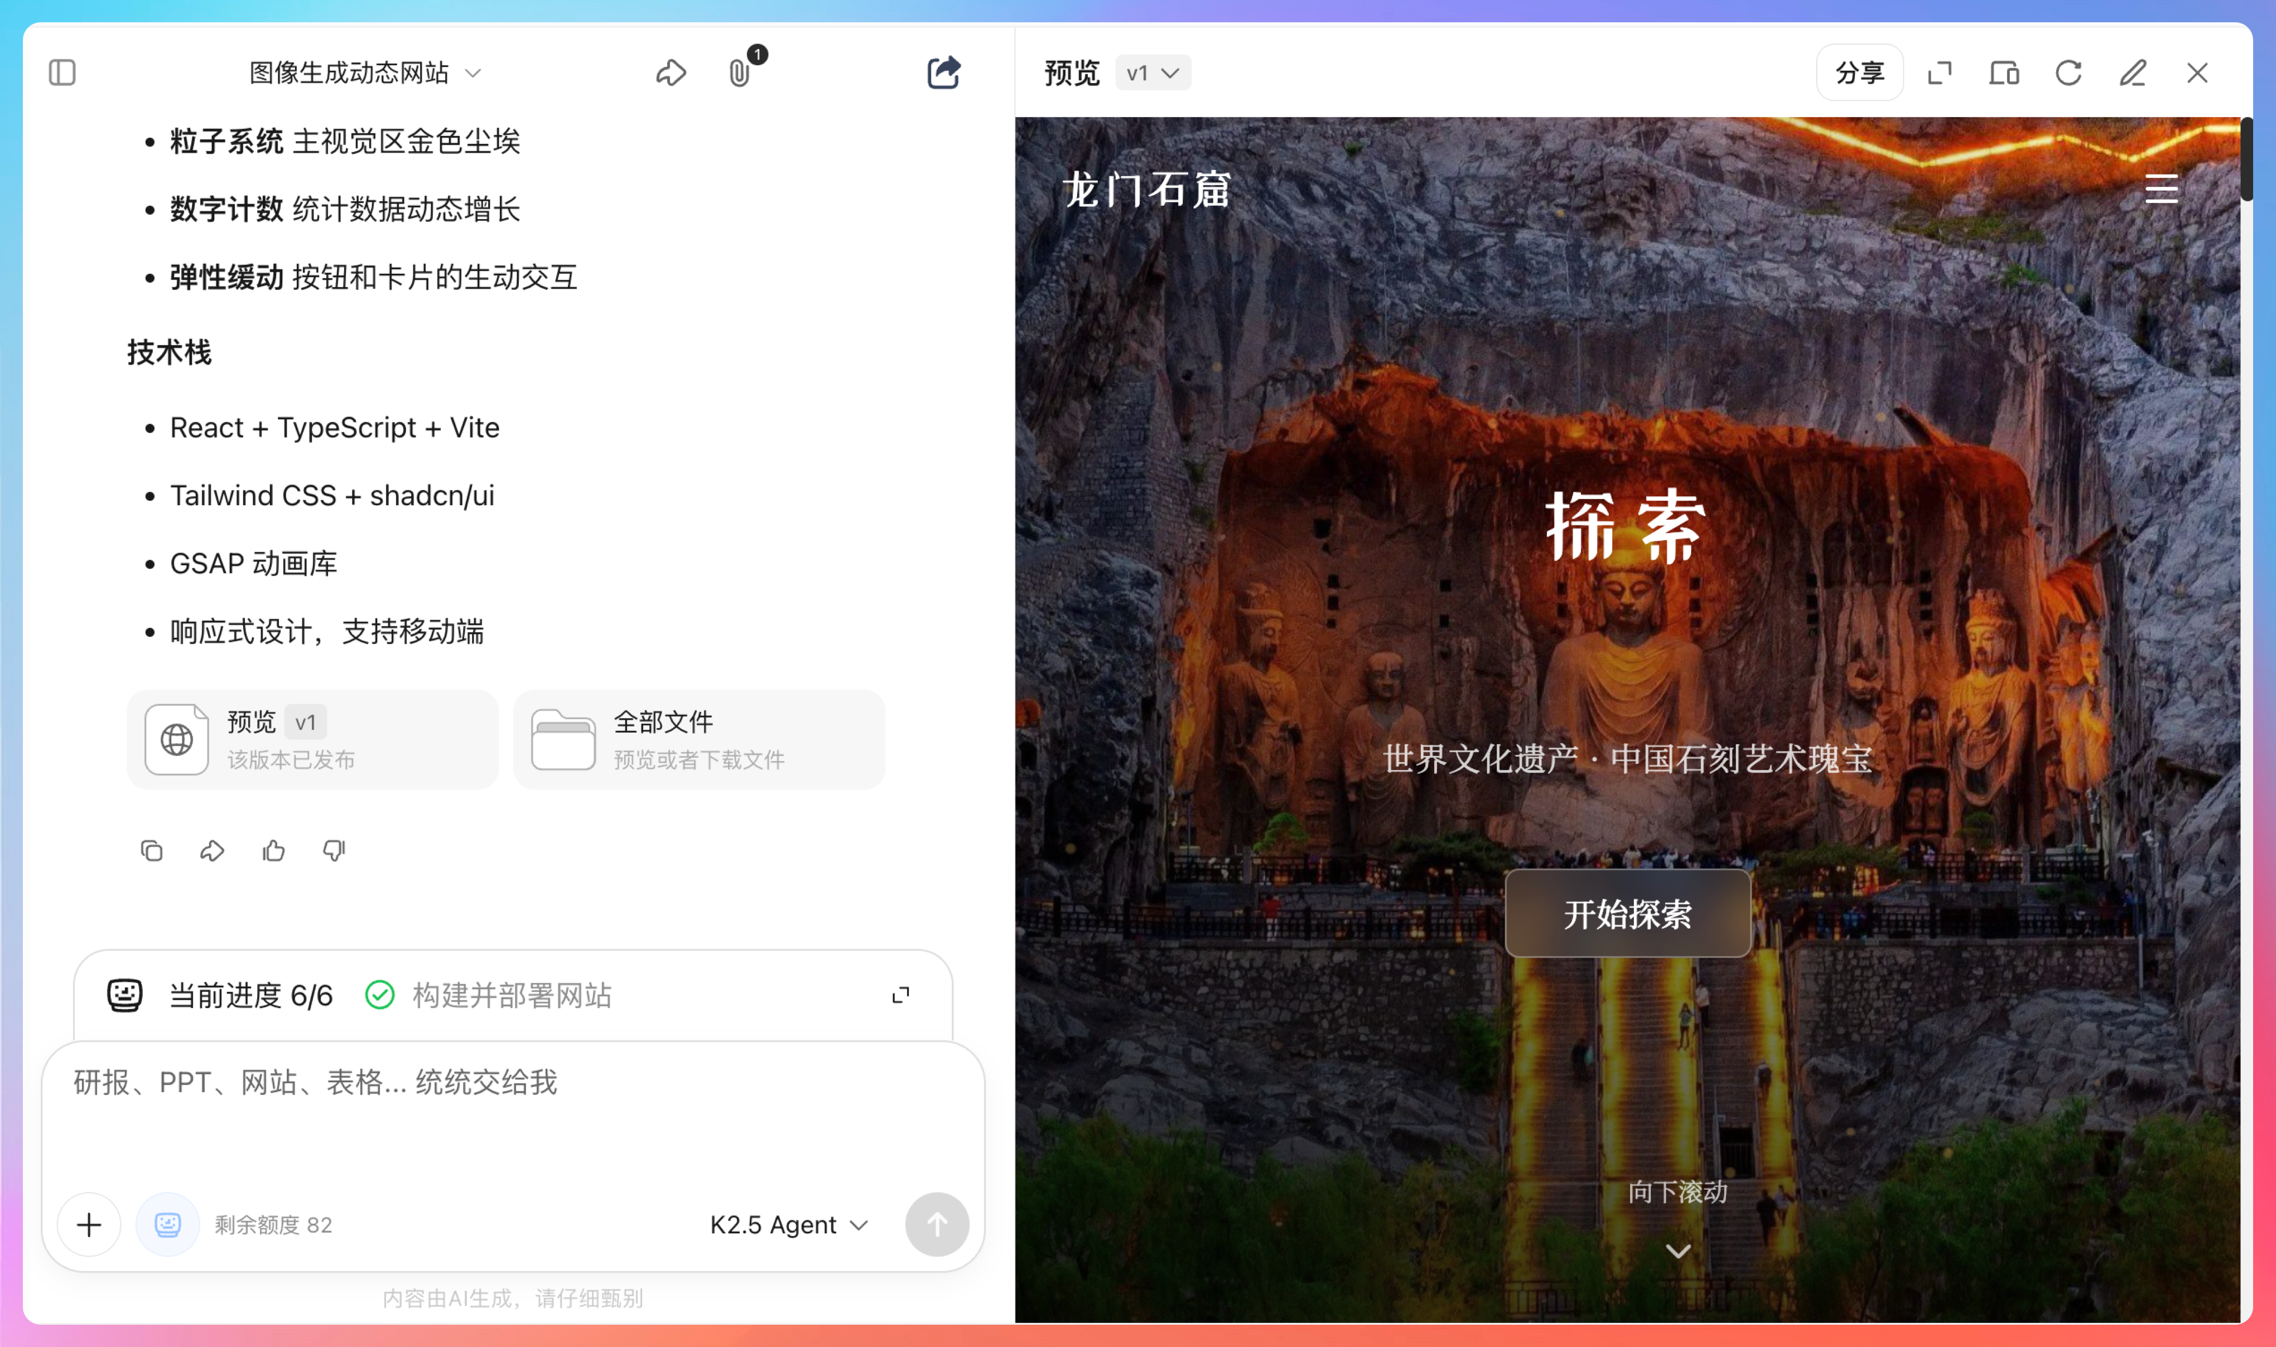Open the hamburger menu on 龙门石窟 page
This screenshot has width=2276, height=1347.
click(x=2161, y=189)
